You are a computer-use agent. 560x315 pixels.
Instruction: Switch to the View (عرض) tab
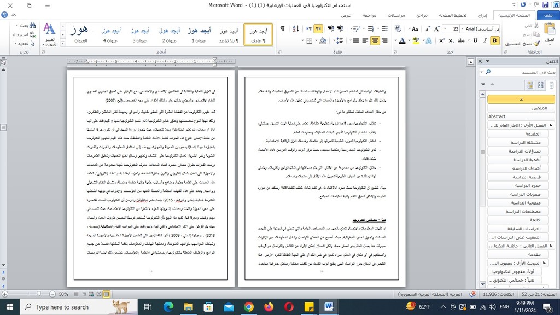346,15
